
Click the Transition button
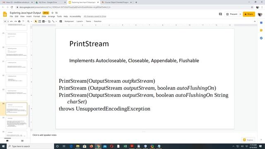point(98,22)
